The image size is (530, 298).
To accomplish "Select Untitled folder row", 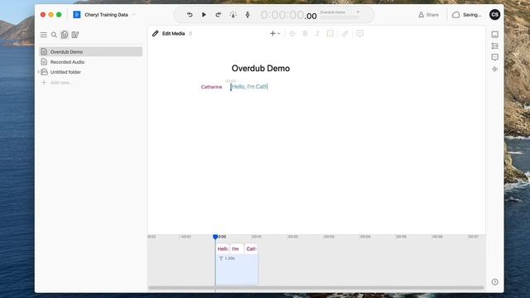I will (x=90, y=72).
